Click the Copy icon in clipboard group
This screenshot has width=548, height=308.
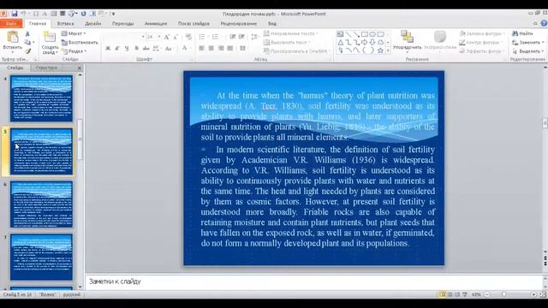(27, 42)
